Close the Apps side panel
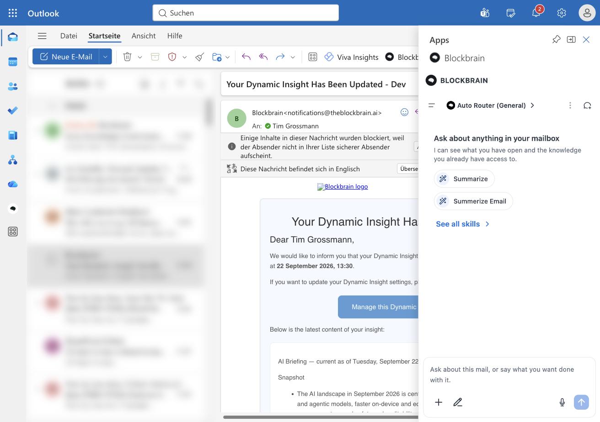This screenshot has height=422, width=600. (x=586, y=40)
